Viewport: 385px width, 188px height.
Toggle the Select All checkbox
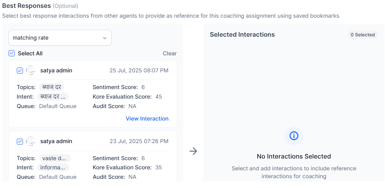[x=12, y=53]
